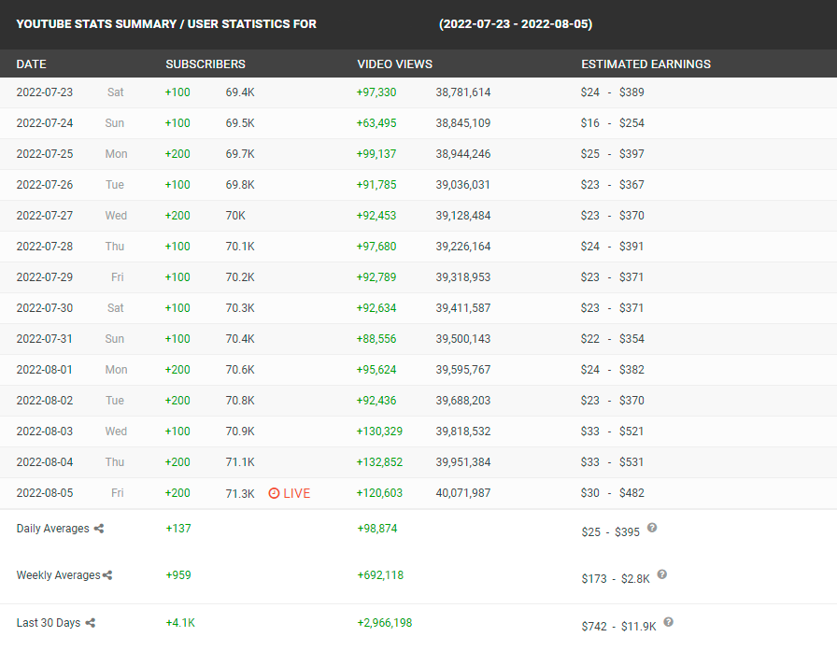Click Weekly Averages label
837x651 pixels.
tap(59, 575)
